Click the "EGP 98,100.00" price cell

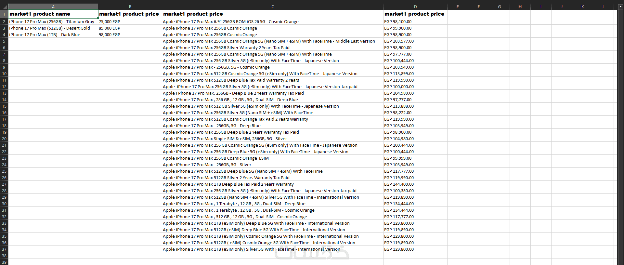point(415,21)
